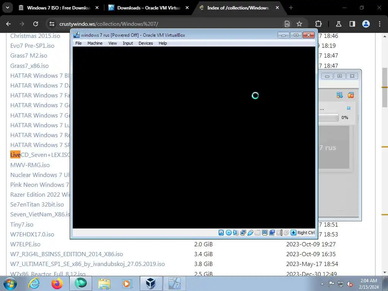Open the Input menu in VirtualBox
Viewport: 388px width, 291px height.
(128, 43)
